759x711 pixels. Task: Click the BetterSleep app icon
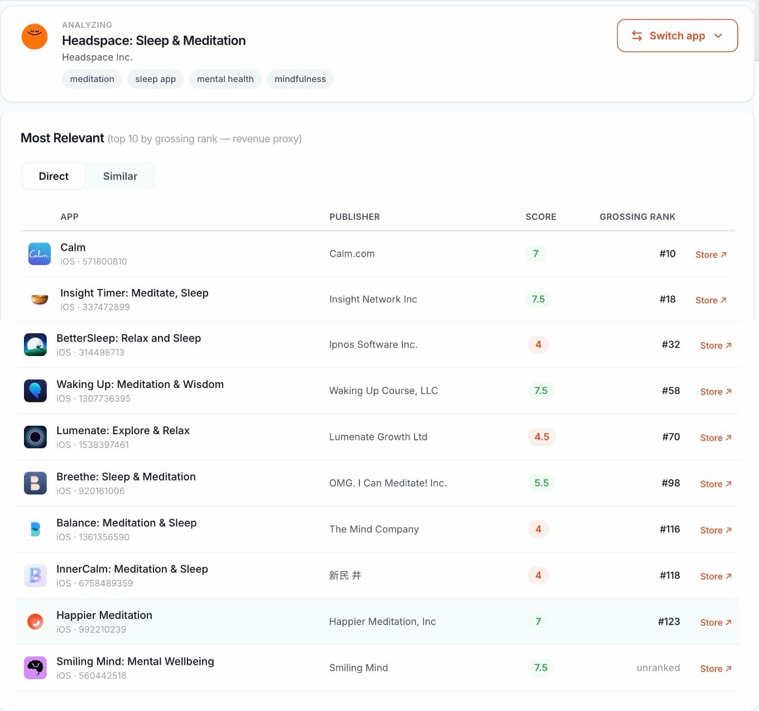click(x=35, y=345)
